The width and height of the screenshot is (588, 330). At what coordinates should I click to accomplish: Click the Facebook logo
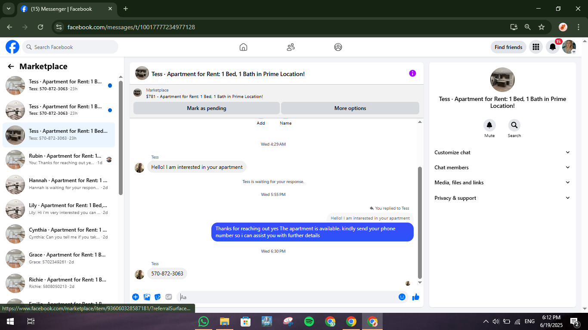pos(12,47)
